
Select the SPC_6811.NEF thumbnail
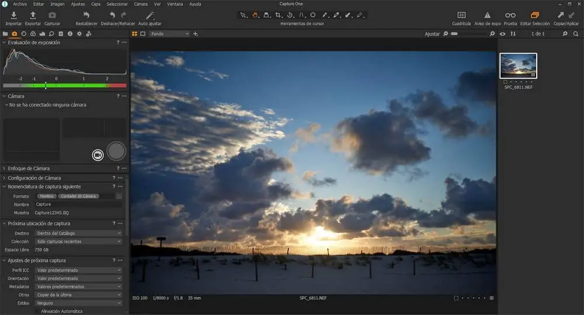pos(518,66)
